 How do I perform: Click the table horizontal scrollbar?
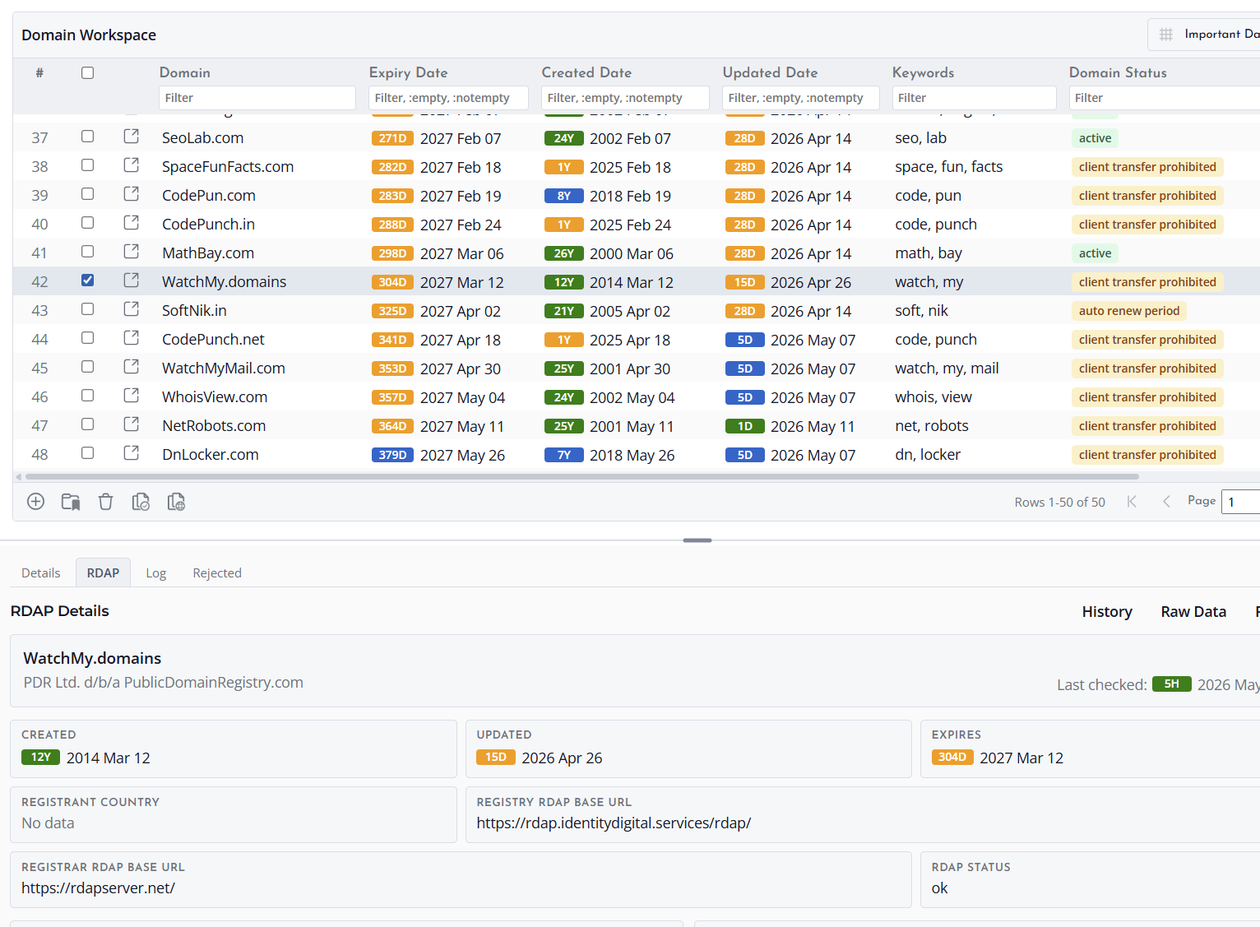point(582,476)
